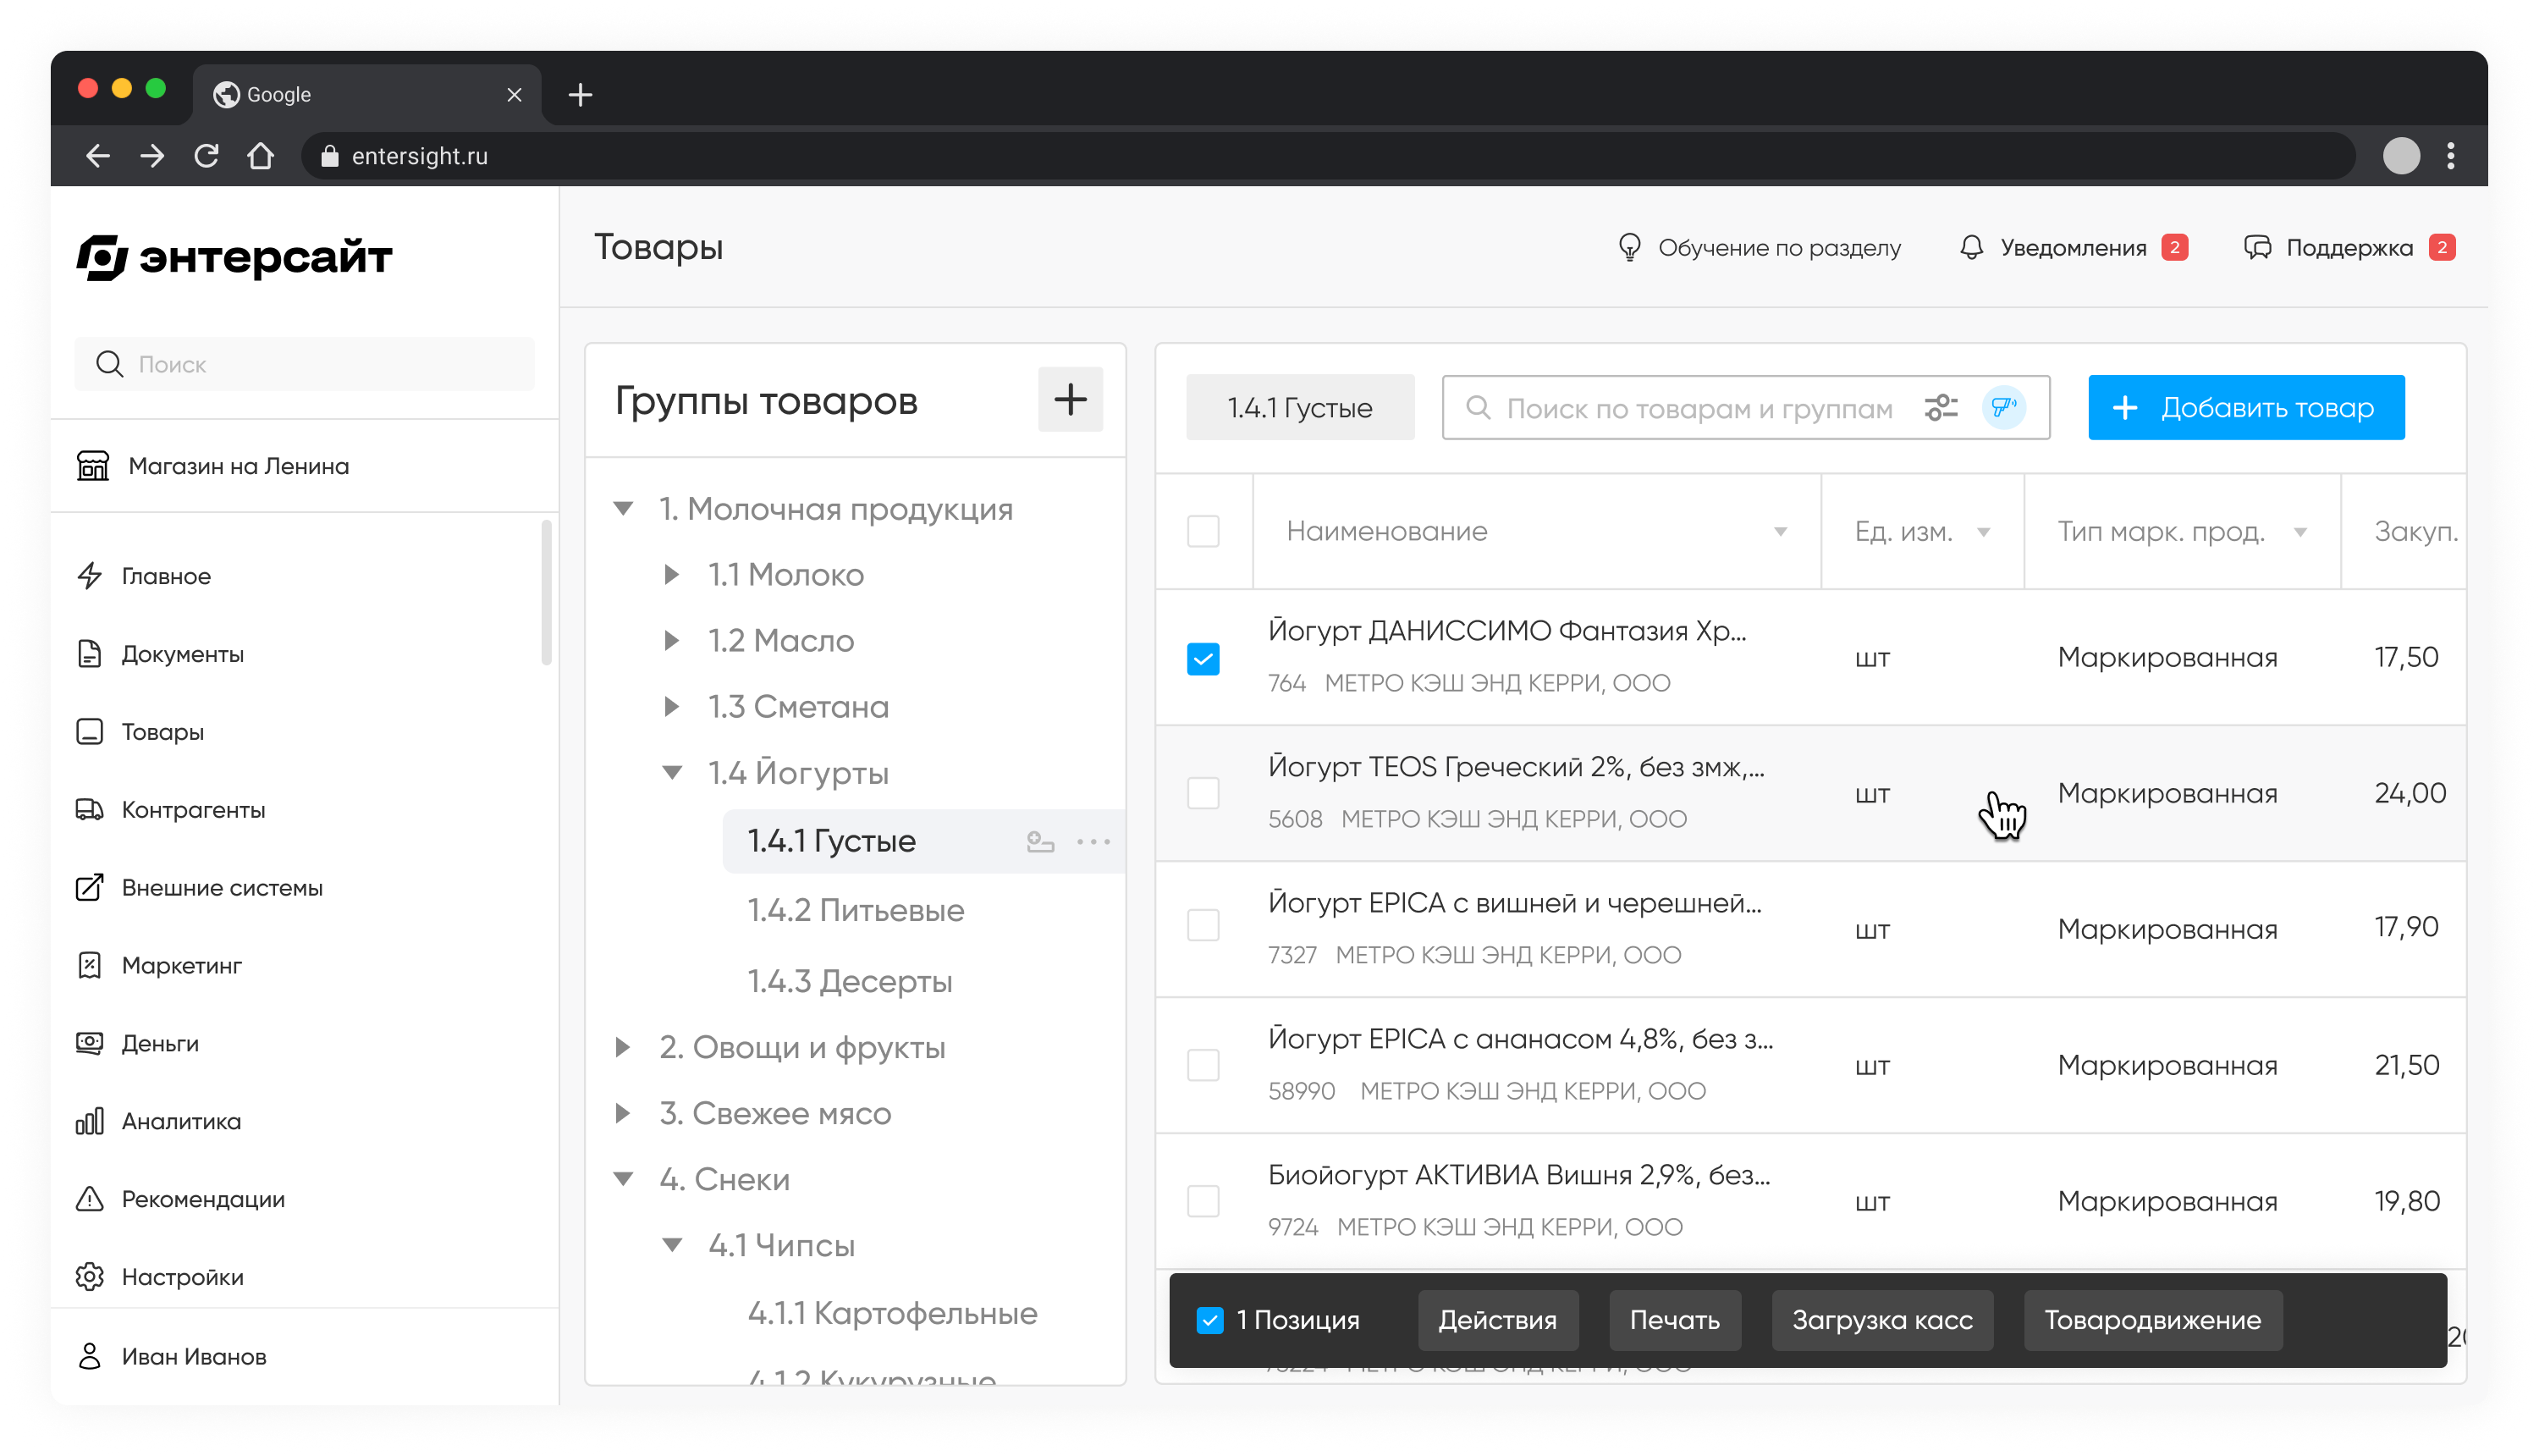Click the Рекомендации warning triangle icon
Image resolution: width=2539 pixels, height=1456 pixels.
pyautogui.click(x=90, y=1199)
